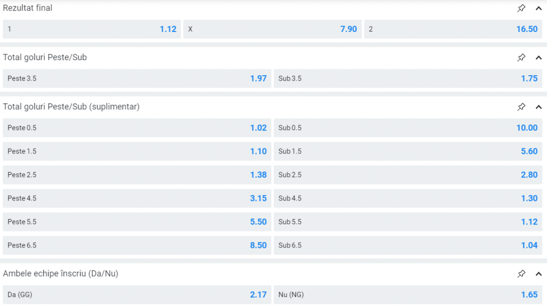Image resolution: width=547 pixels, height=306 pixels.
Task: Pin the Total goluri Peste/Sub market
Action: (x=521, y=58)
